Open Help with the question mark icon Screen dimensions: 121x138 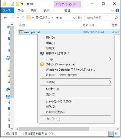(x=117, y=10)
